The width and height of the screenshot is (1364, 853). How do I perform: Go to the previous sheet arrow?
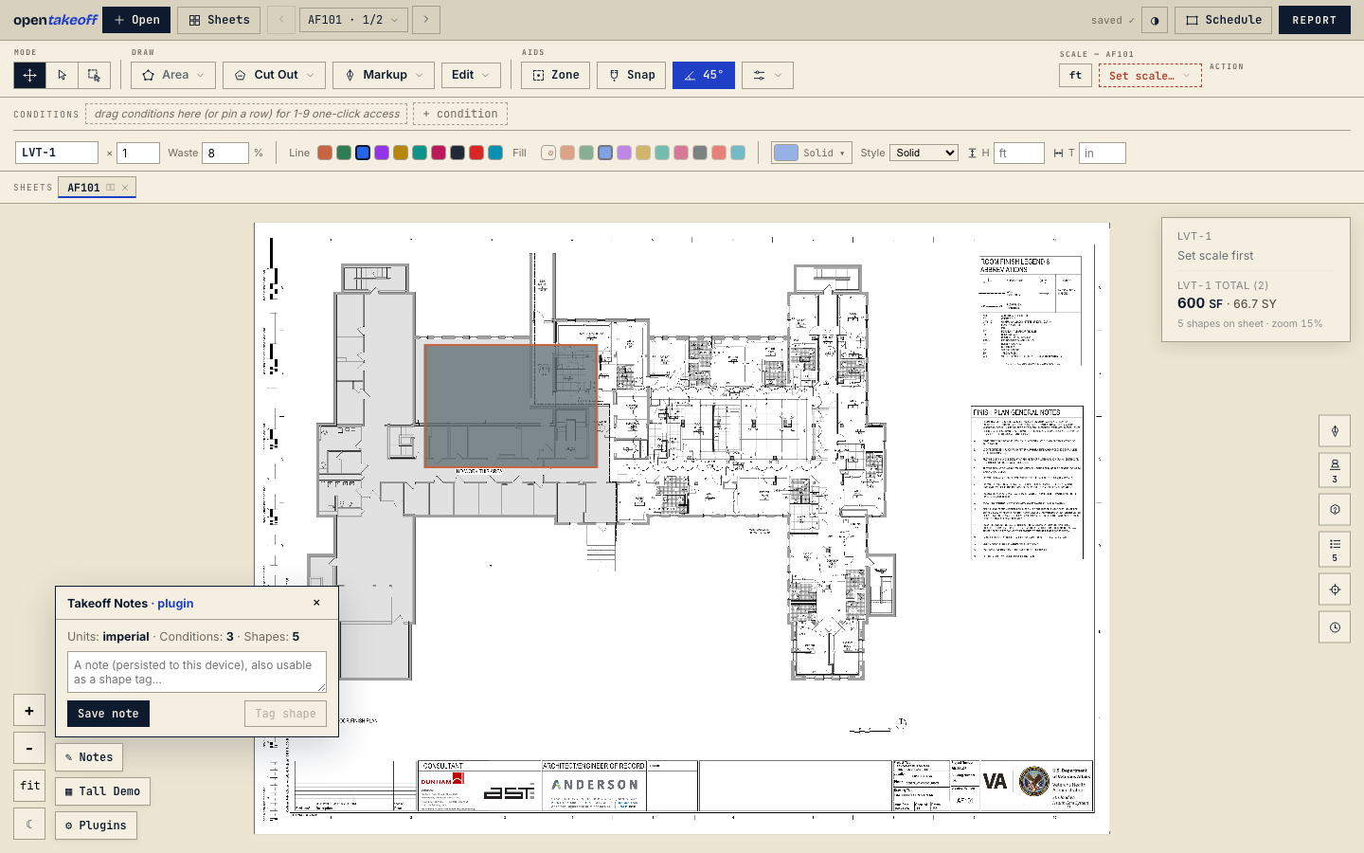pos(281,20)
